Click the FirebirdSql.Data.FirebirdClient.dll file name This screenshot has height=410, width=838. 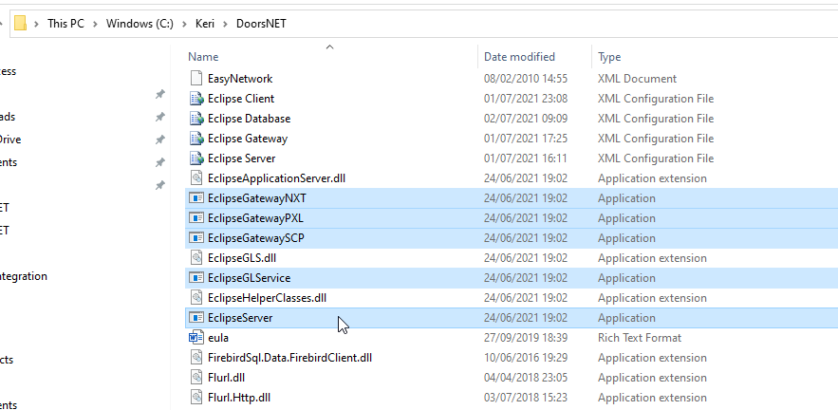tap(289, 358)
